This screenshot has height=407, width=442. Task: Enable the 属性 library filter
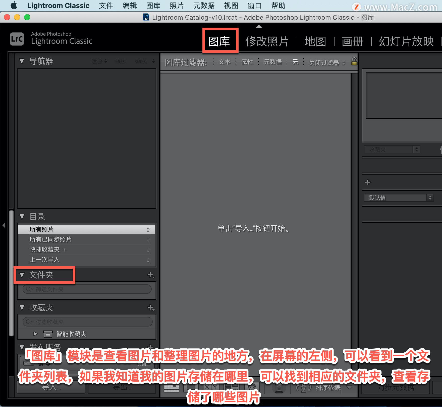(x=247, y=62)
